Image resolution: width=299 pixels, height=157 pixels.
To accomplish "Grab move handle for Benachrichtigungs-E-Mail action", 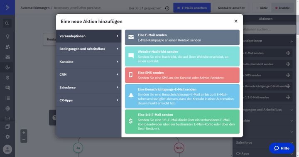I will pos(288,86).
